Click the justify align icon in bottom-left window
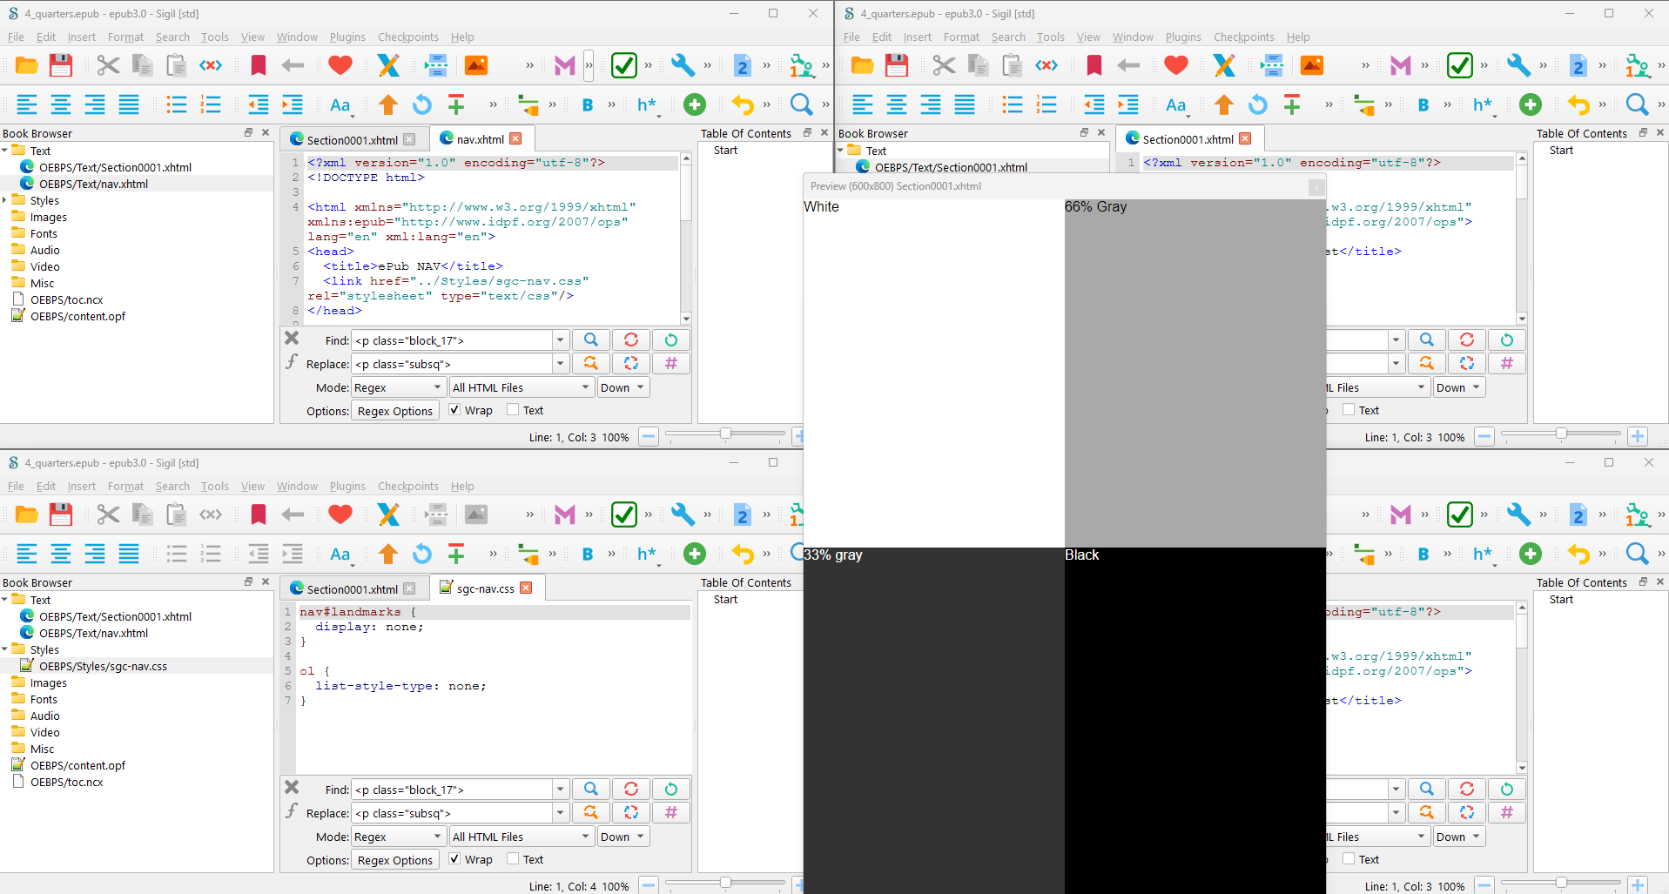Image resolution: width=1669 pixels, height=894 pixels. coord(129,555)
